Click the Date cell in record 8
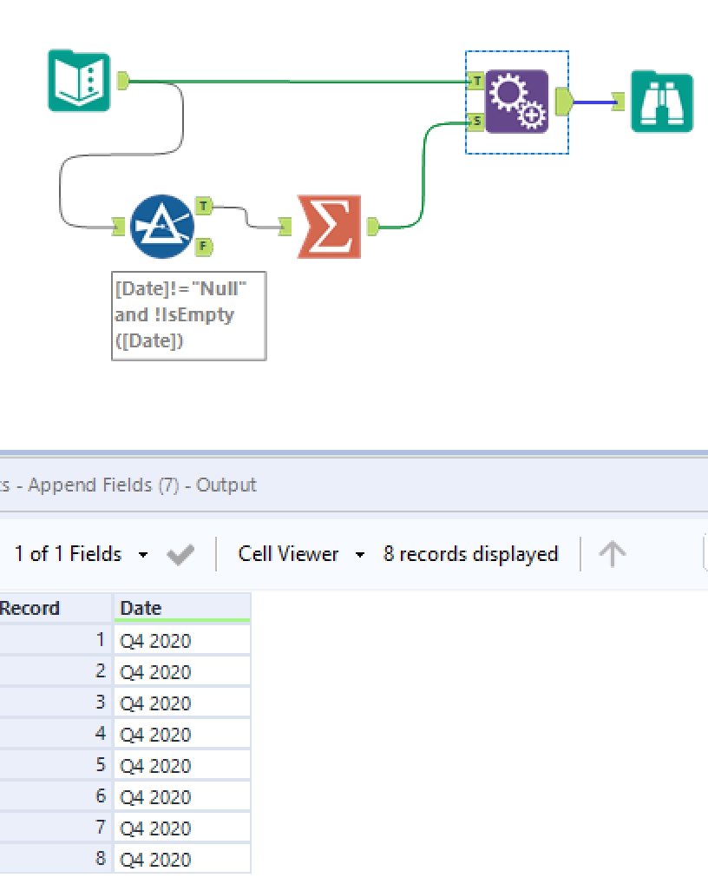The image size is (708, 891). 180,860
